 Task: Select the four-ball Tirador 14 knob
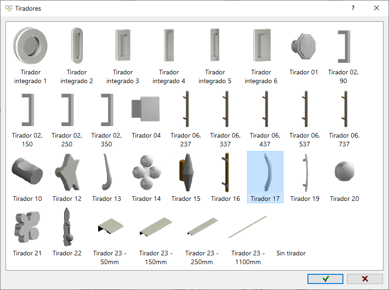(x=146, y=177)
